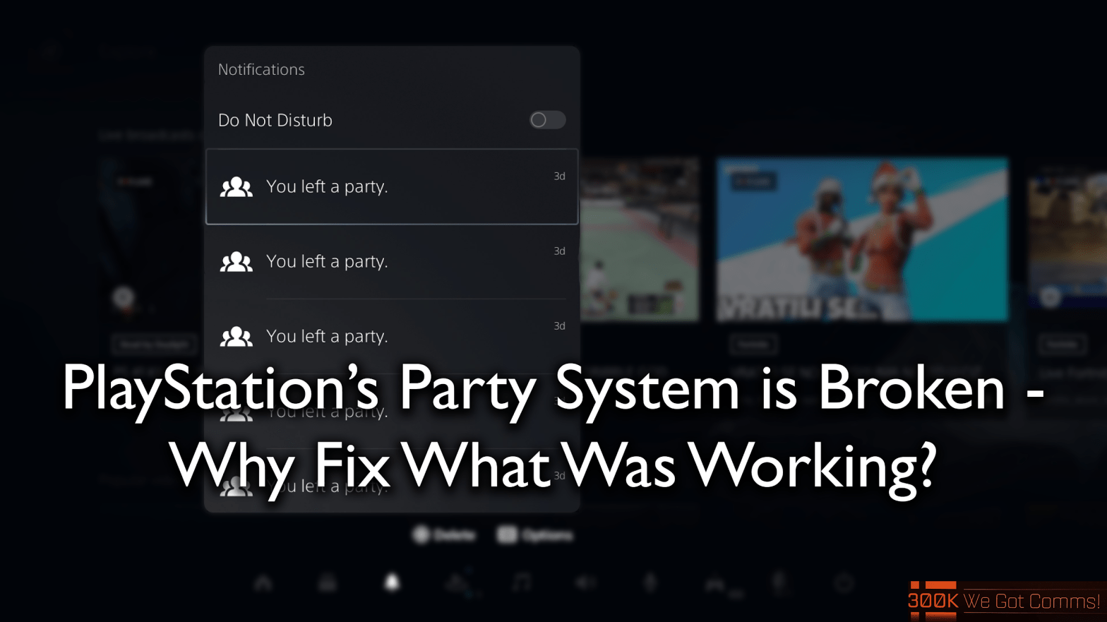
Task: Open the Fortnite holiday skins broadcast thumbnail
Action: click(x=862, y=240)
